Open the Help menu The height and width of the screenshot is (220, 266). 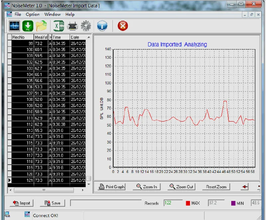point(70,14)
